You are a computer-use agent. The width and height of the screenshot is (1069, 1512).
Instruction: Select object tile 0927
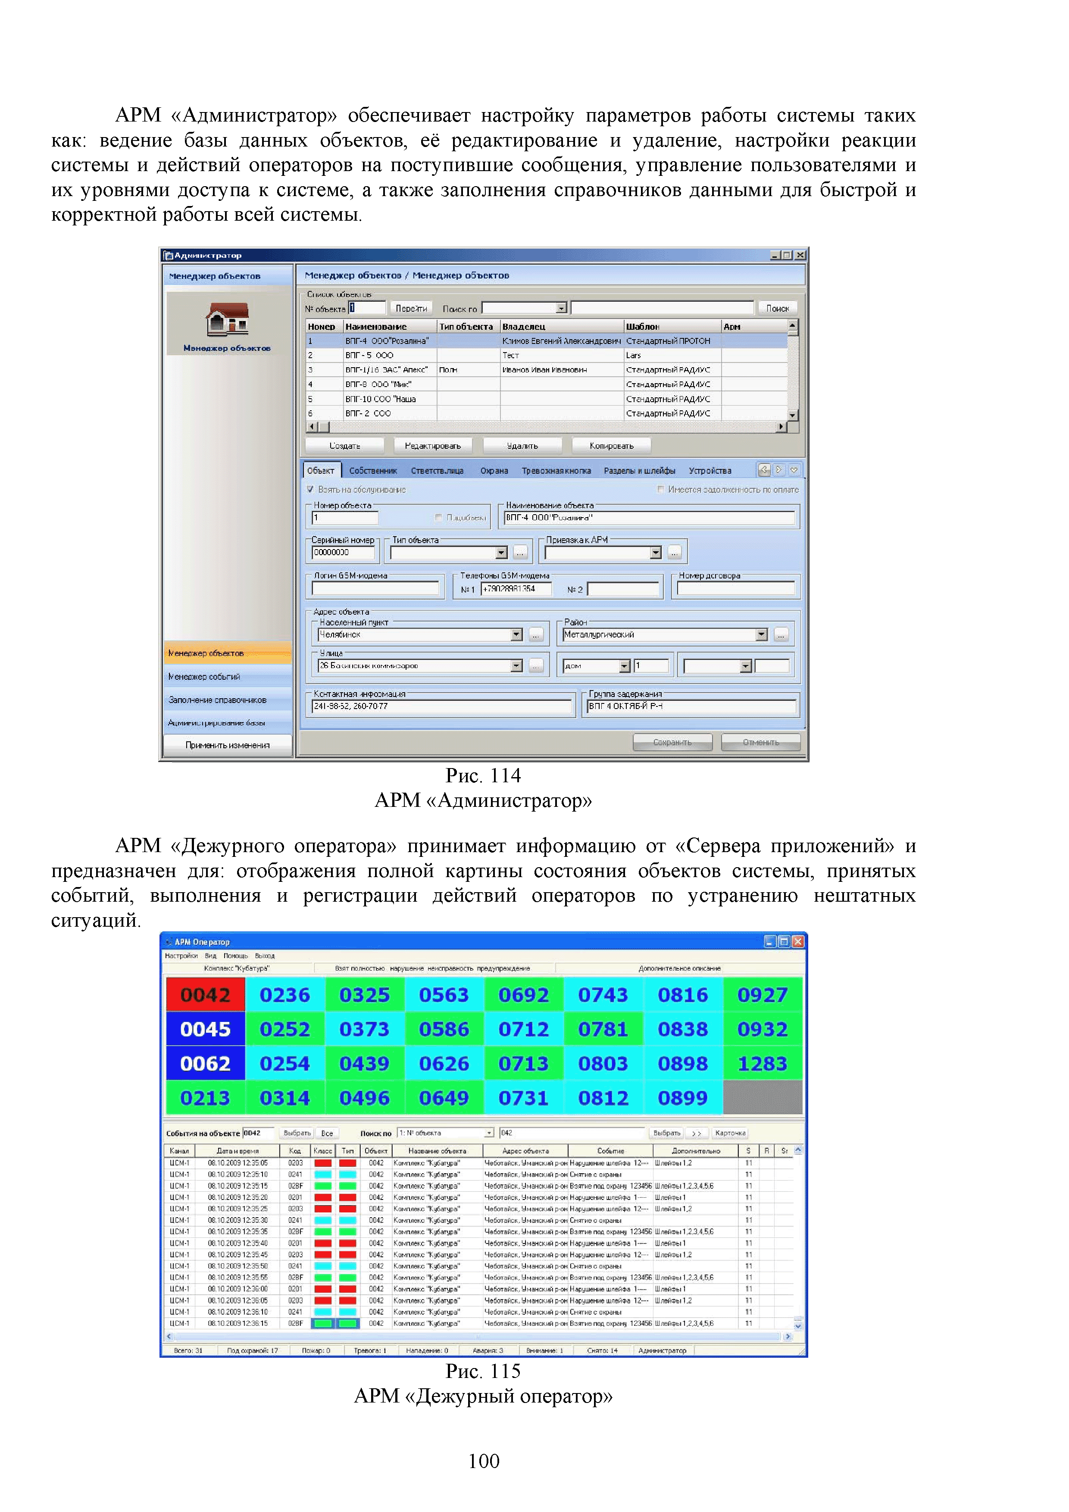(763, 994)
